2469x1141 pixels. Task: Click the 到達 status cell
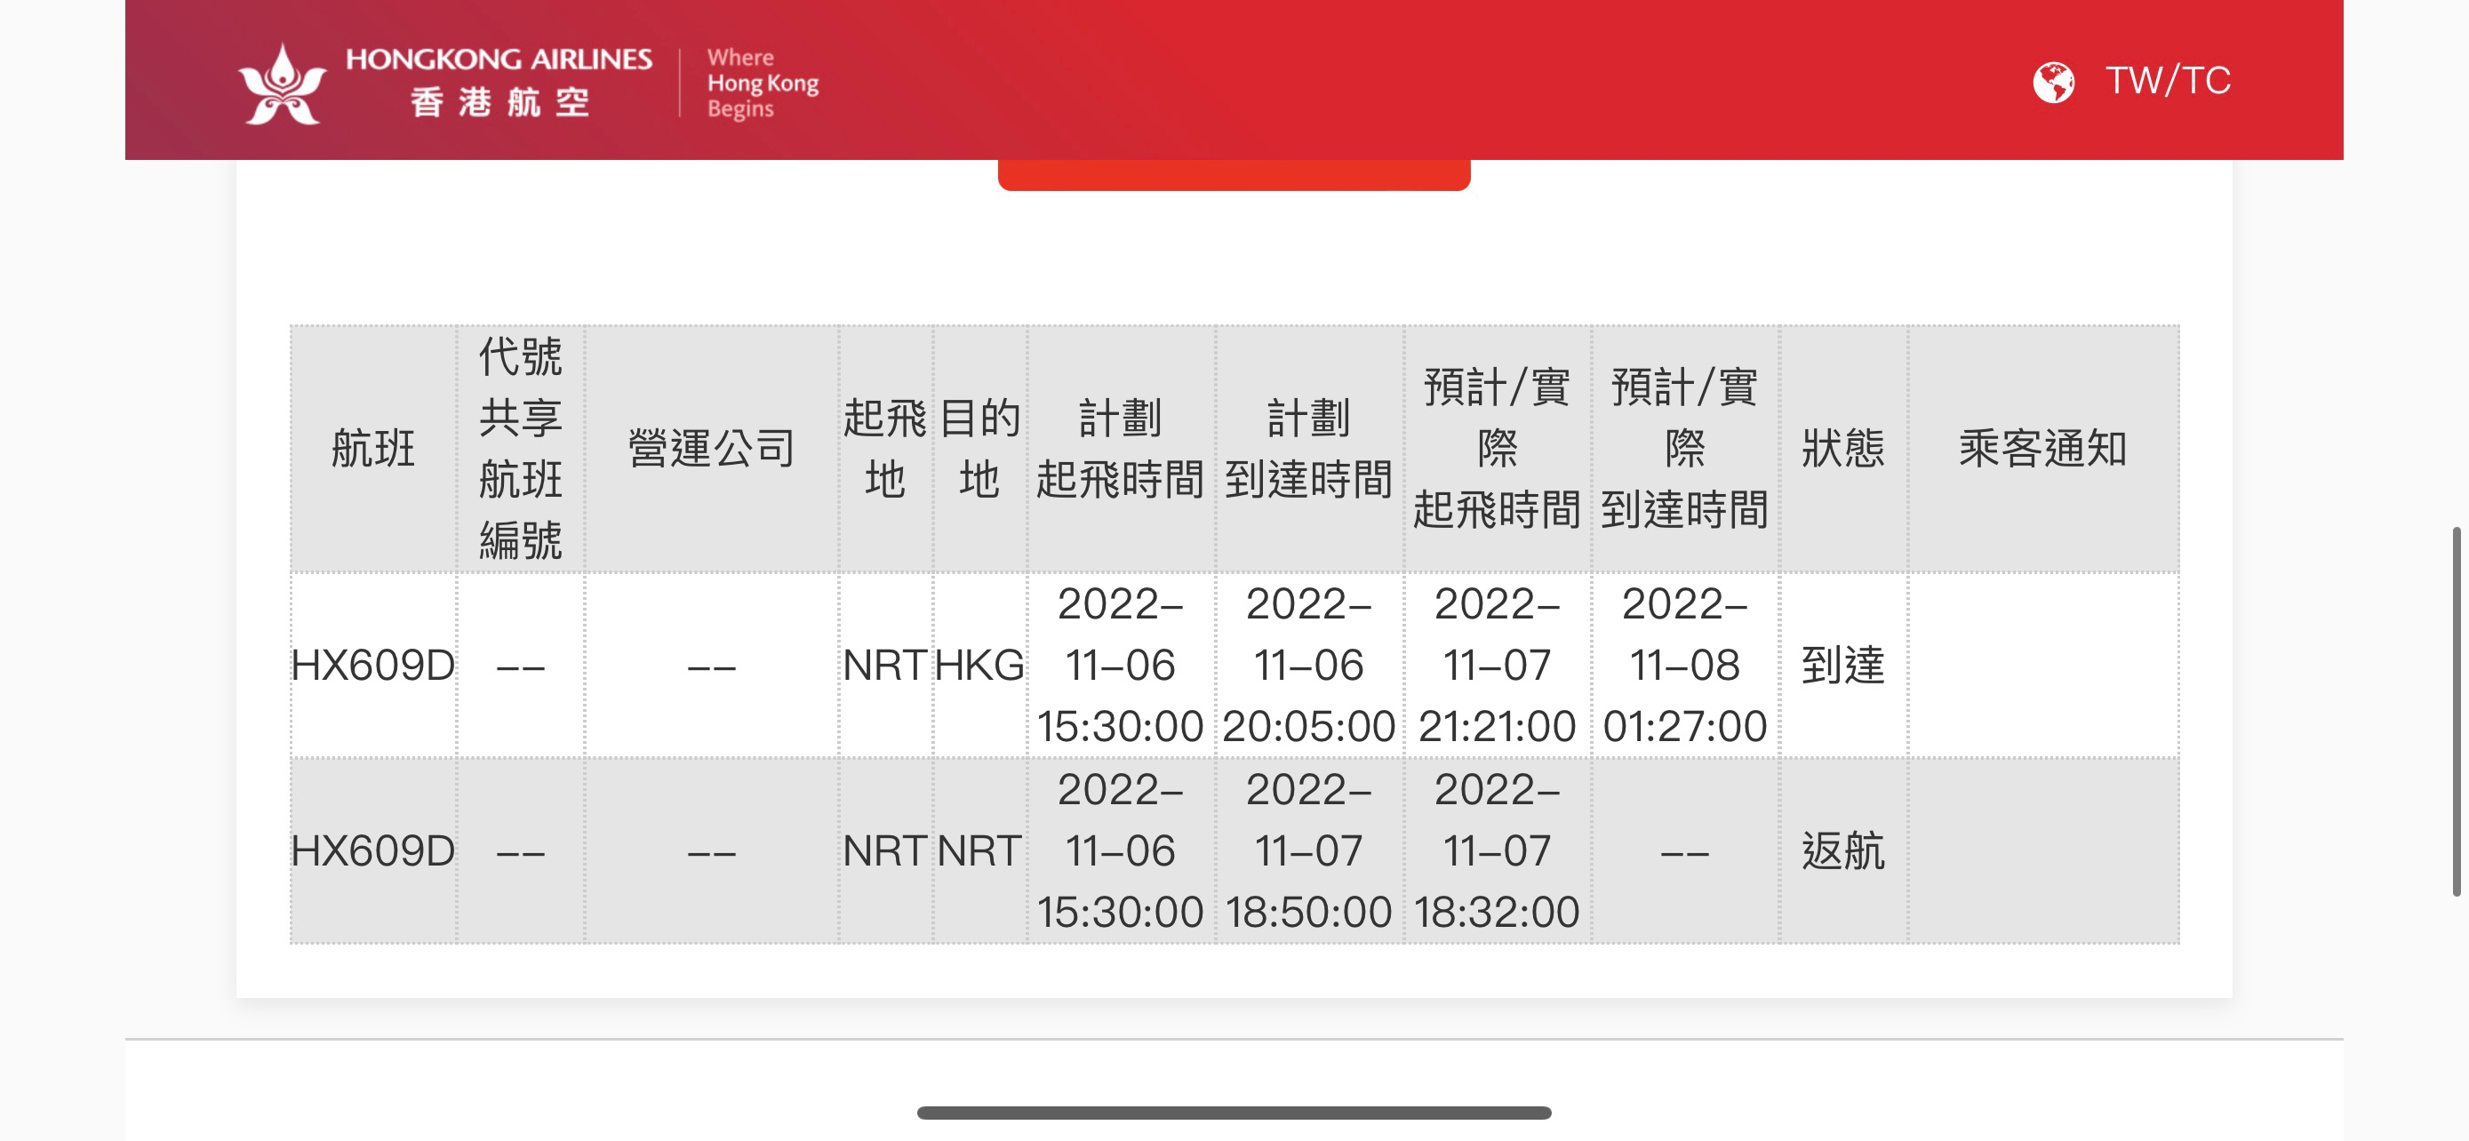[x=1842, y=665]
